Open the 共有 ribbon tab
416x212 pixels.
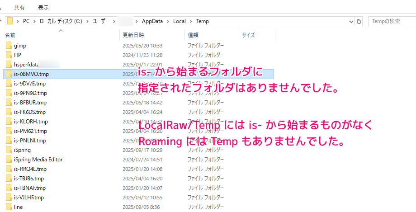point(19,8)
